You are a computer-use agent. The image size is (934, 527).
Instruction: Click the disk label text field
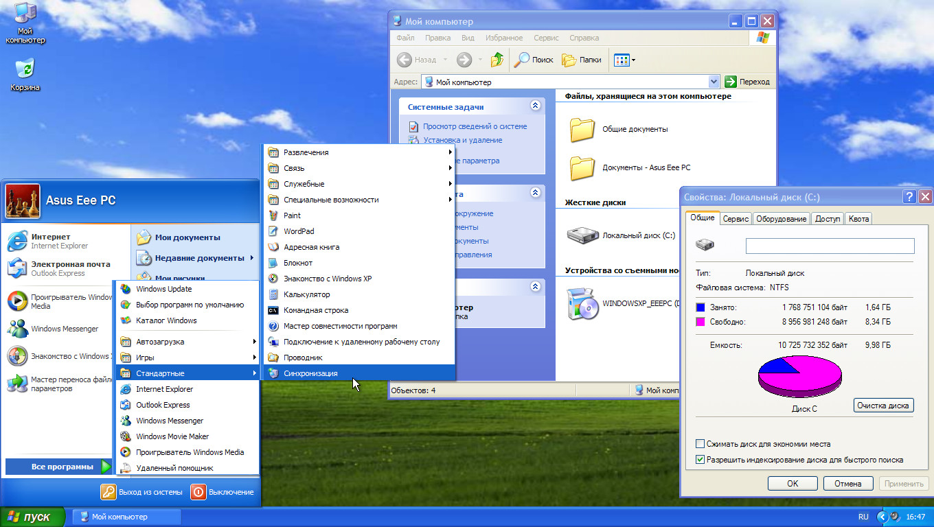pyautogui.click(x=830, y=246)
